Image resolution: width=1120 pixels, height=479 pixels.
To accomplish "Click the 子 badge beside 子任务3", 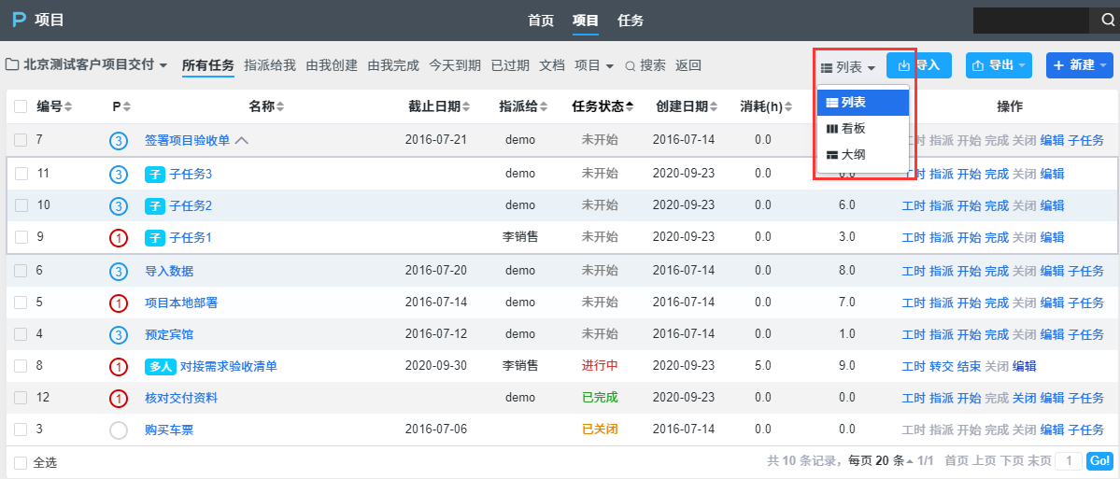I will pyautogui.click(x=154, y=174).
